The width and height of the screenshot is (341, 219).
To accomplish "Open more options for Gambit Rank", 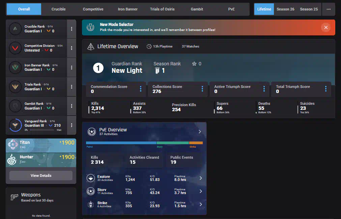I will click(x=72, y=106).
